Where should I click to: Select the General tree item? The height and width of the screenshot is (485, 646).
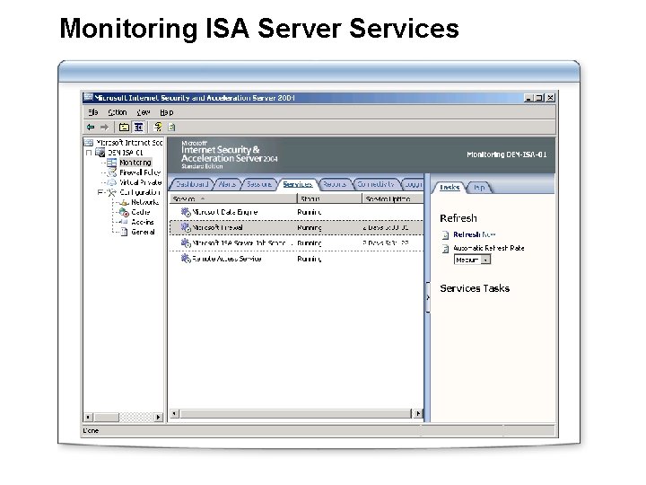[143, 233]
